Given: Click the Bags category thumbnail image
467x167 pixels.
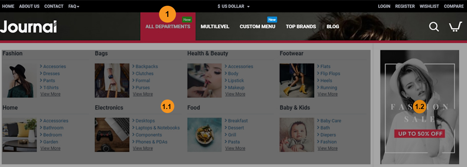Looking at the screenshot, I should coord(112,80).
